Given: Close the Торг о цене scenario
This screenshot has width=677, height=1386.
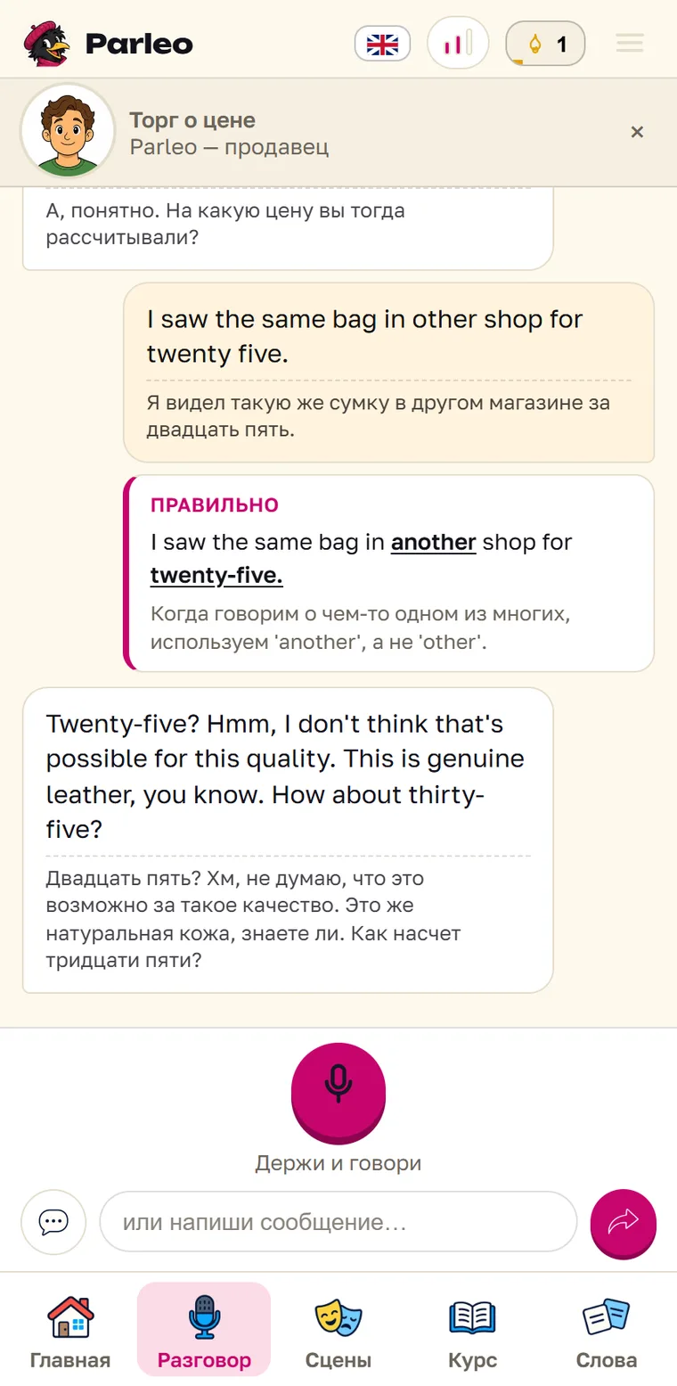Looking at the screenshot, I should 637,132.
